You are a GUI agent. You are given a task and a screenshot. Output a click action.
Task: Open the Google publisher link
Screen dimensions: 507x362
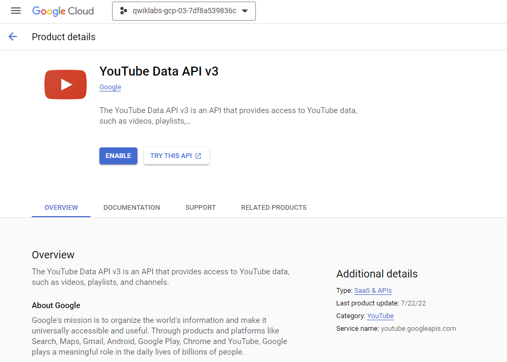[110, 87]
